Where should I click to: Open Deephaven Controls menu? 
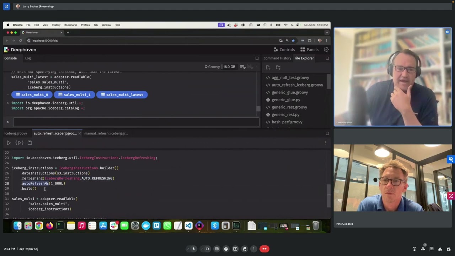[x=284, y=50]
